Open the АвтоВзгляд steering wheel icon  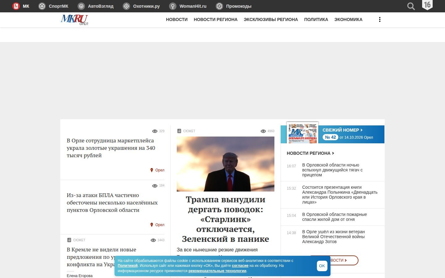(81, 6)
